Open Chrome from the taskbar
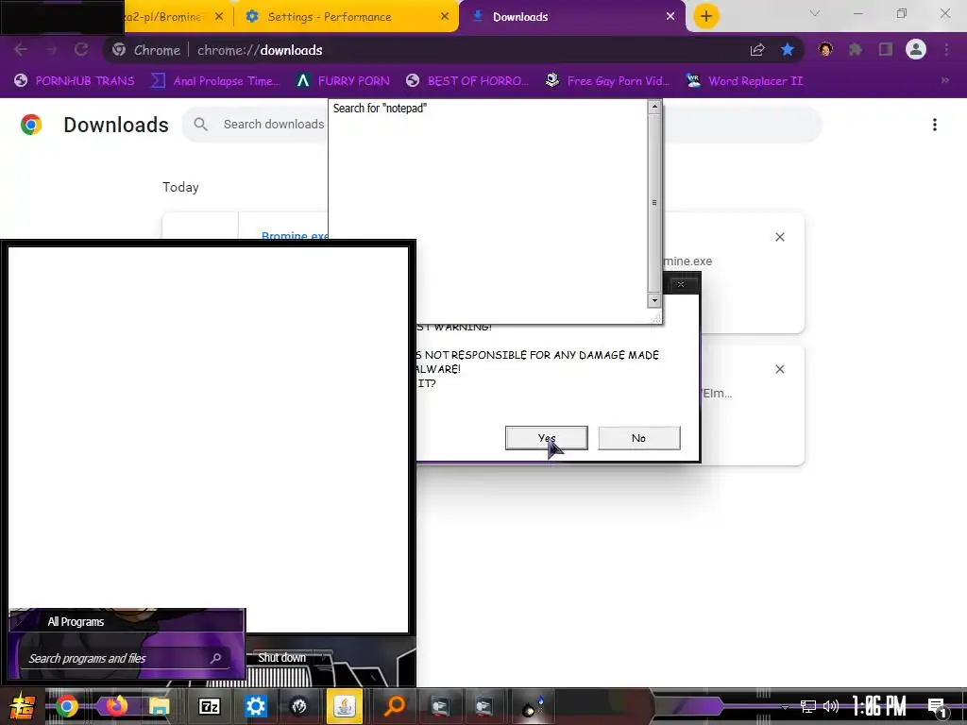The width and height of the screenshot is (967, 725). [67, 706]
